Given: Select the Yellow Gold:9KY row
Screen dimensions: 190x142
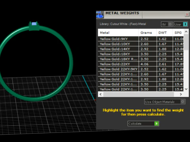Looking at the screenshot, I should (x=141, y=39).
